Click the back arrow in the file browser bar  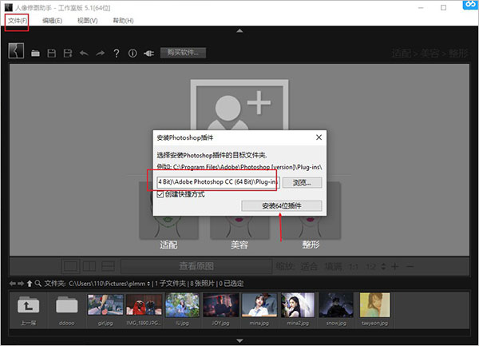13,284
